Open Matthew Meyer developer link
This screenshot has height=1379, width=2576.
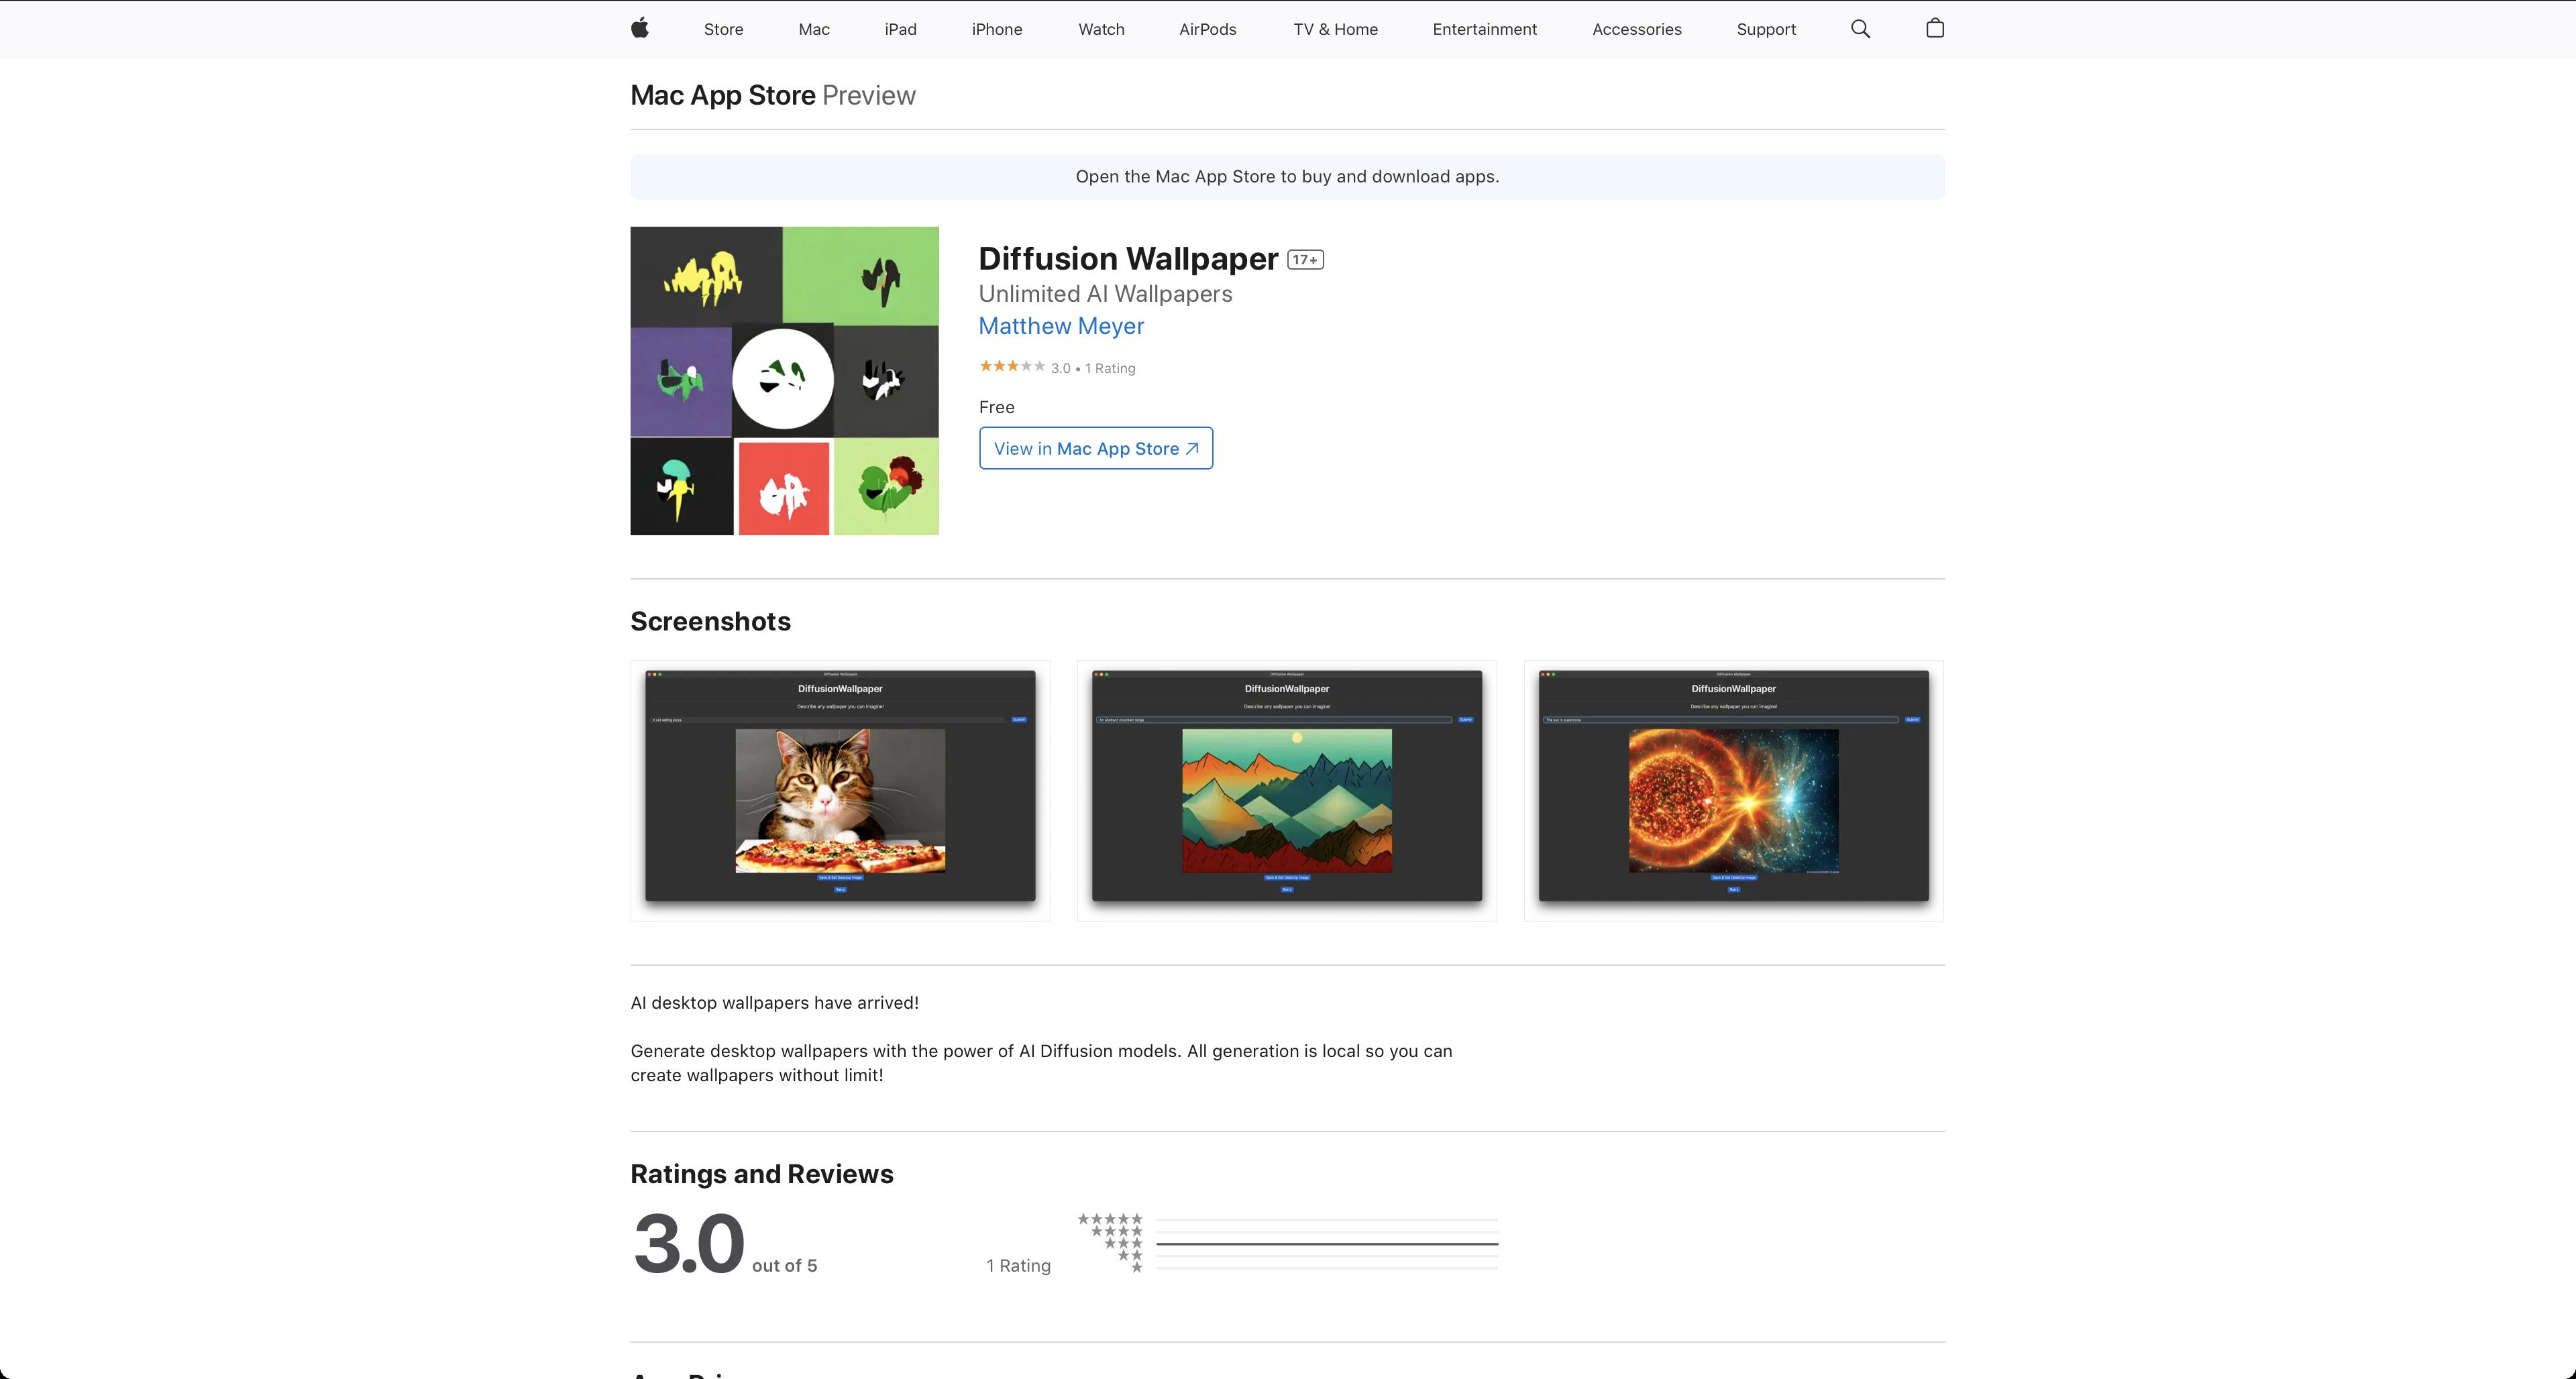(x=1061, y=326)
